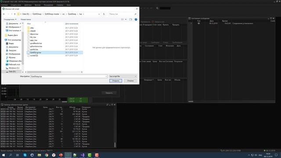281x158 pixels.
Task: Select Объемные объекты in navigation pane
Action: 15,61
